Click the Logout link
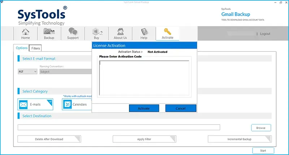The image size is (289, 155). [x=265, y=34]
